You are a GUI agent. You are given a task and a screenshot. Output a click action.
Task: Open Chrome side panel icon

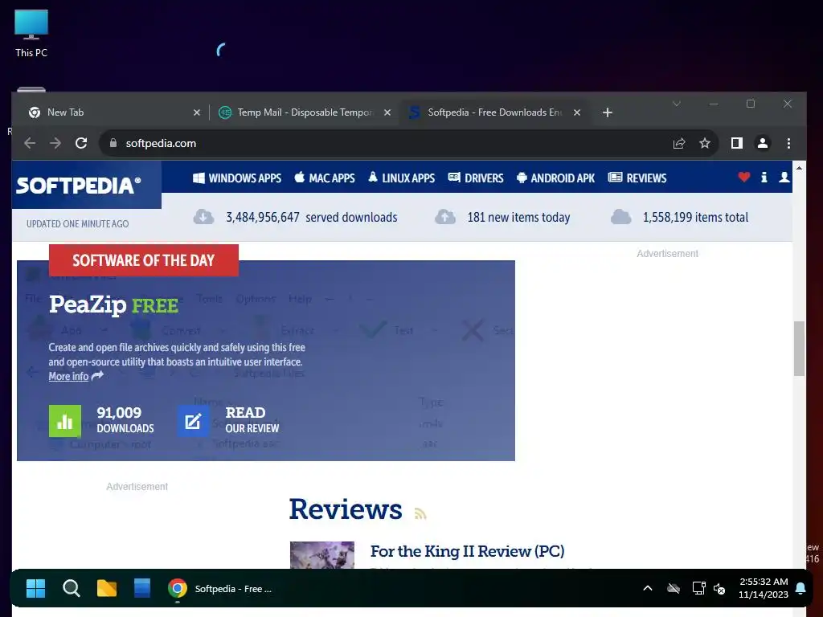[x=737, y=143]
